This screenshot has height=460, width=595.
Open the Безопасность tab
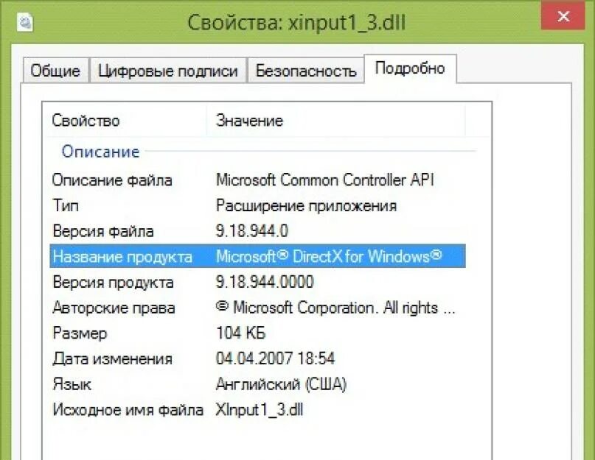pyautogui.click(x=306, y=71)
